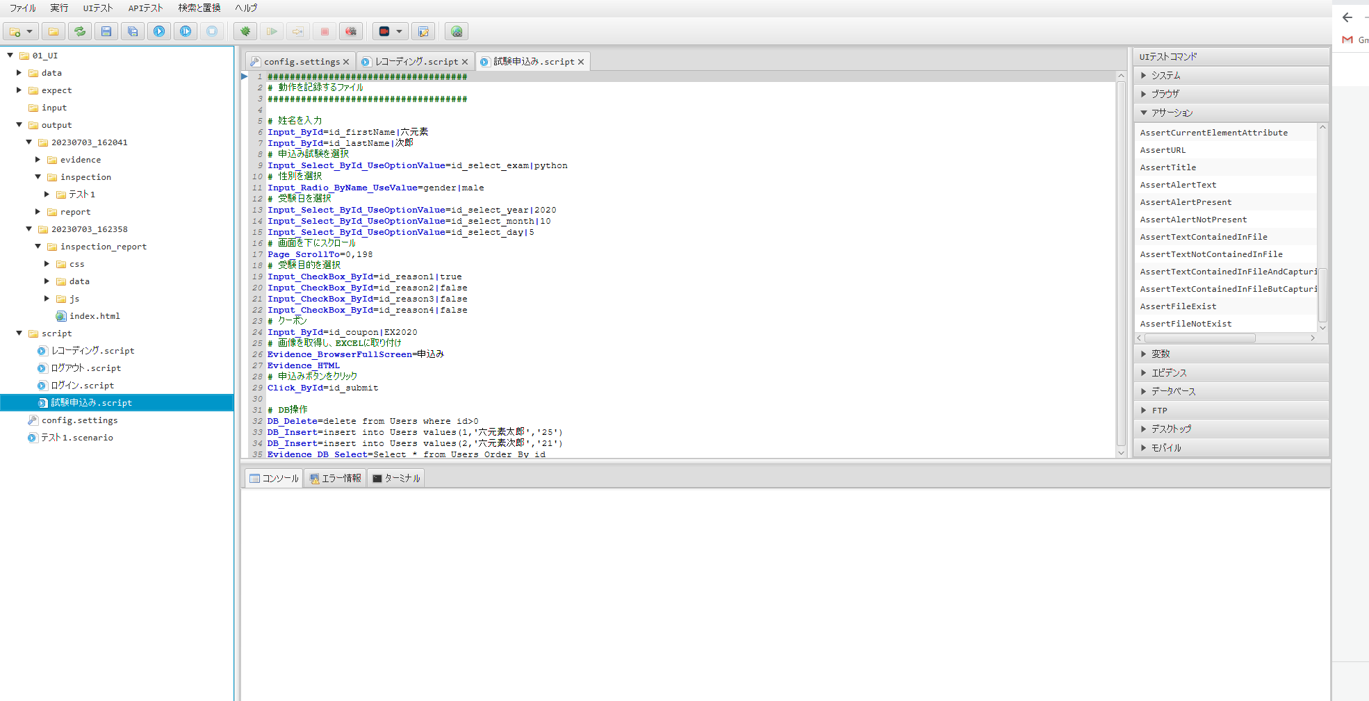1369x701 pixels.
Task: Click the red camera record icon
Action: pyautogui.click(x=384, y=31)
